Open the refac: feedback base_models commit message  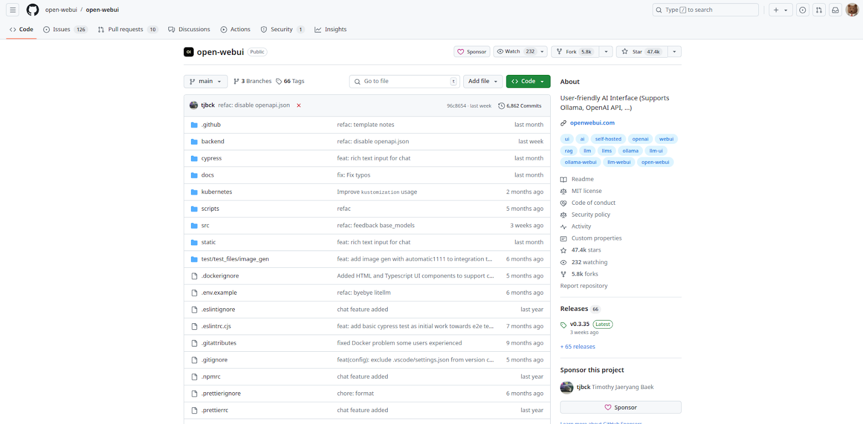coord(376,225)
